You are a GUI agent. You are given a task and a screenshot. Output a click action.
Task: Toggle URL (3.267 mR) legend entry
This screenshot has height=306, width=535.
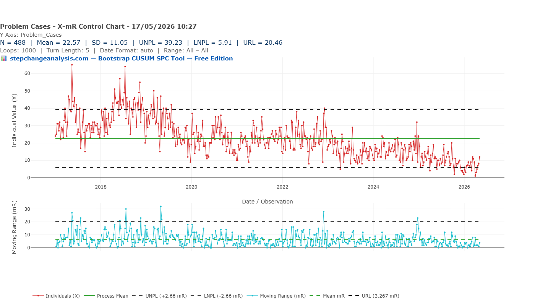tap(374, 296)
